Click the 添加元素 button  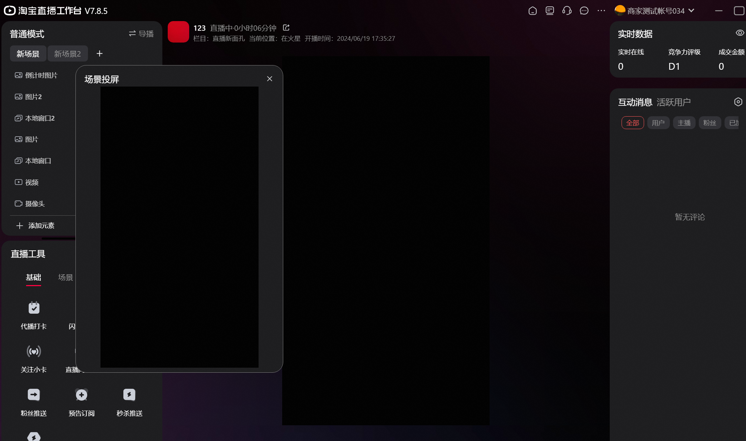click(x=35, y=226)
